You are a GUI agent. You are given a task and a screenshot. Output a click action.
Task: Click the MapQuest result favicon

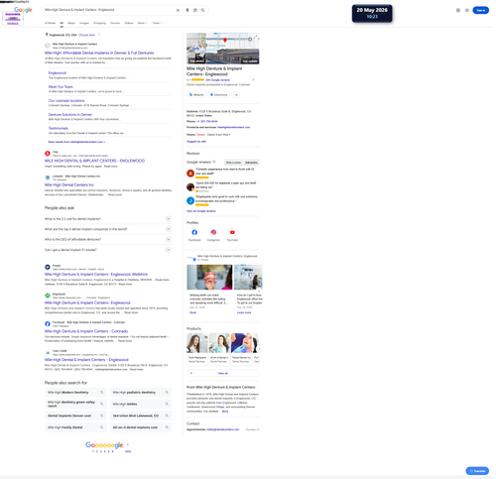[x=48, y=296]
